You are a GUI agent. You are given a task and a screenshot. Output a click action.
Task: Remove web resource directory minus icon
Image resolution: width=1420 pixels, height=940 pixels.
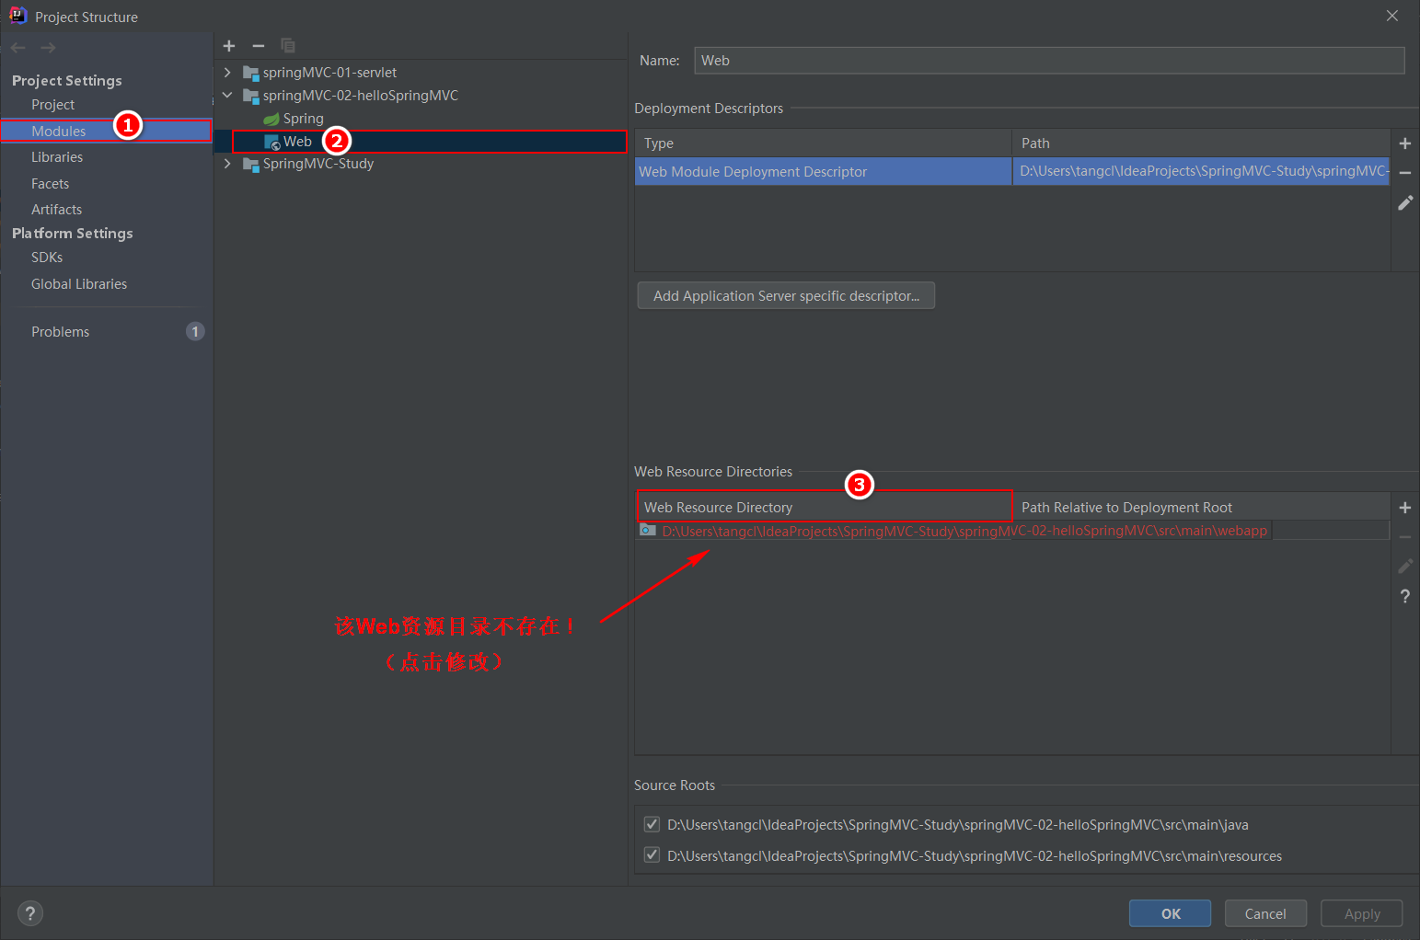(x=1405, y=537)
